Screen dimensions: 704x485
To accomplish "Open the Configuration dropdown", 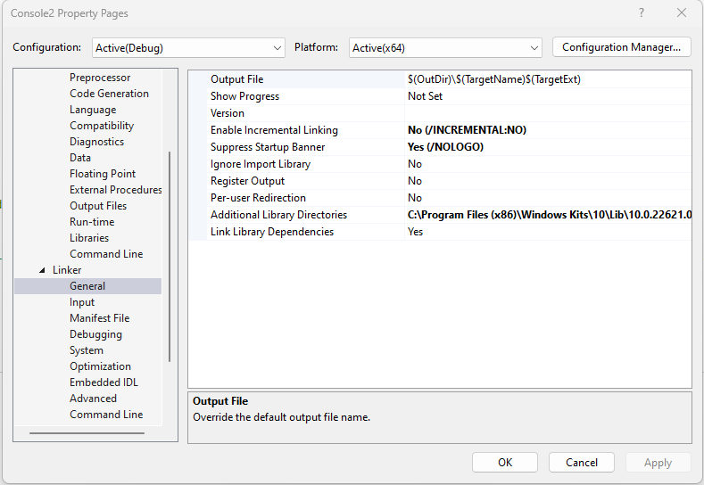I will point(188,47).
